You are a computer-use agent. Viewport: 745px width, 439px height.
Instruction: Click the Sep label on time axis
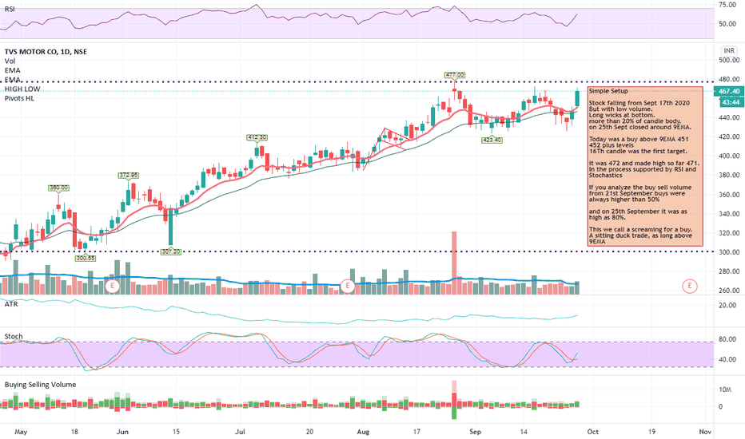coord(475,432)
